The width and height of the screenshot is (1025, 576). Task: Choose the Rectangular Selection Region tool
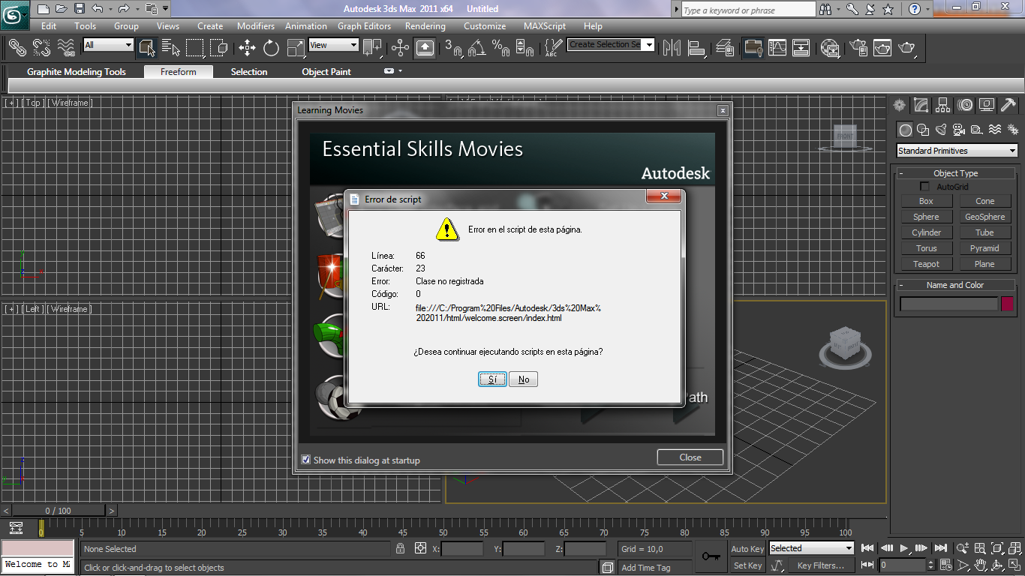tap(195, 48)
